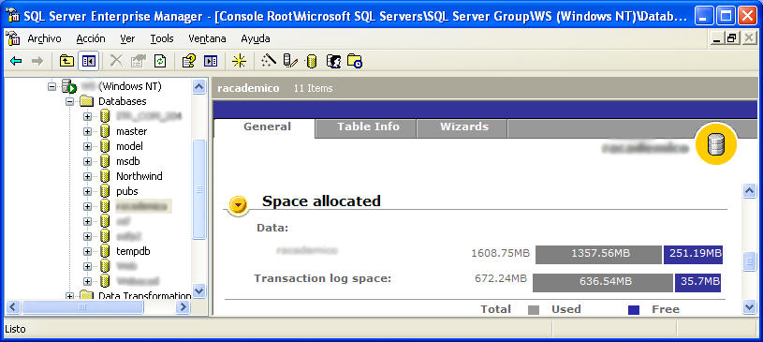Open the Ventana menu

[x=207, y=38]
